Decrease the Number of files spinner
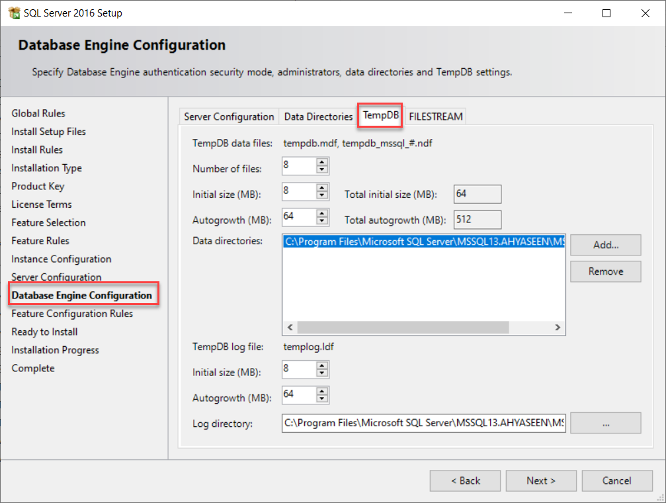The width and height of the screenshot is (666, 503). (322, 169)
